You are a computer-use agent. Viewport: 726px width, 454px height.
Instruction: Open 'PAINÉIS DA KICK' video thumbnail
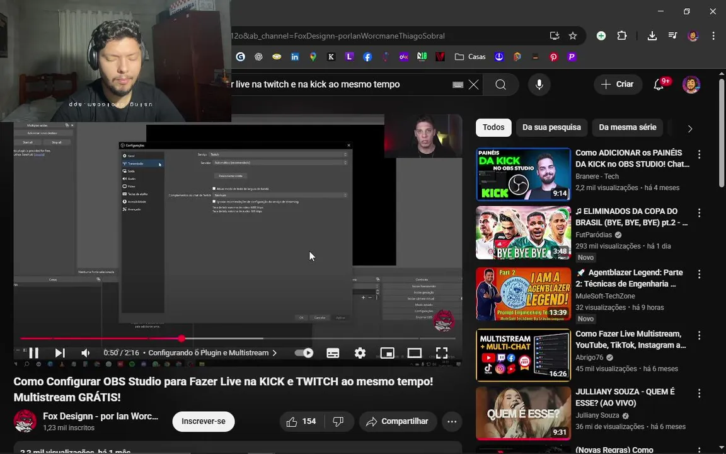[x=523, y=174]
